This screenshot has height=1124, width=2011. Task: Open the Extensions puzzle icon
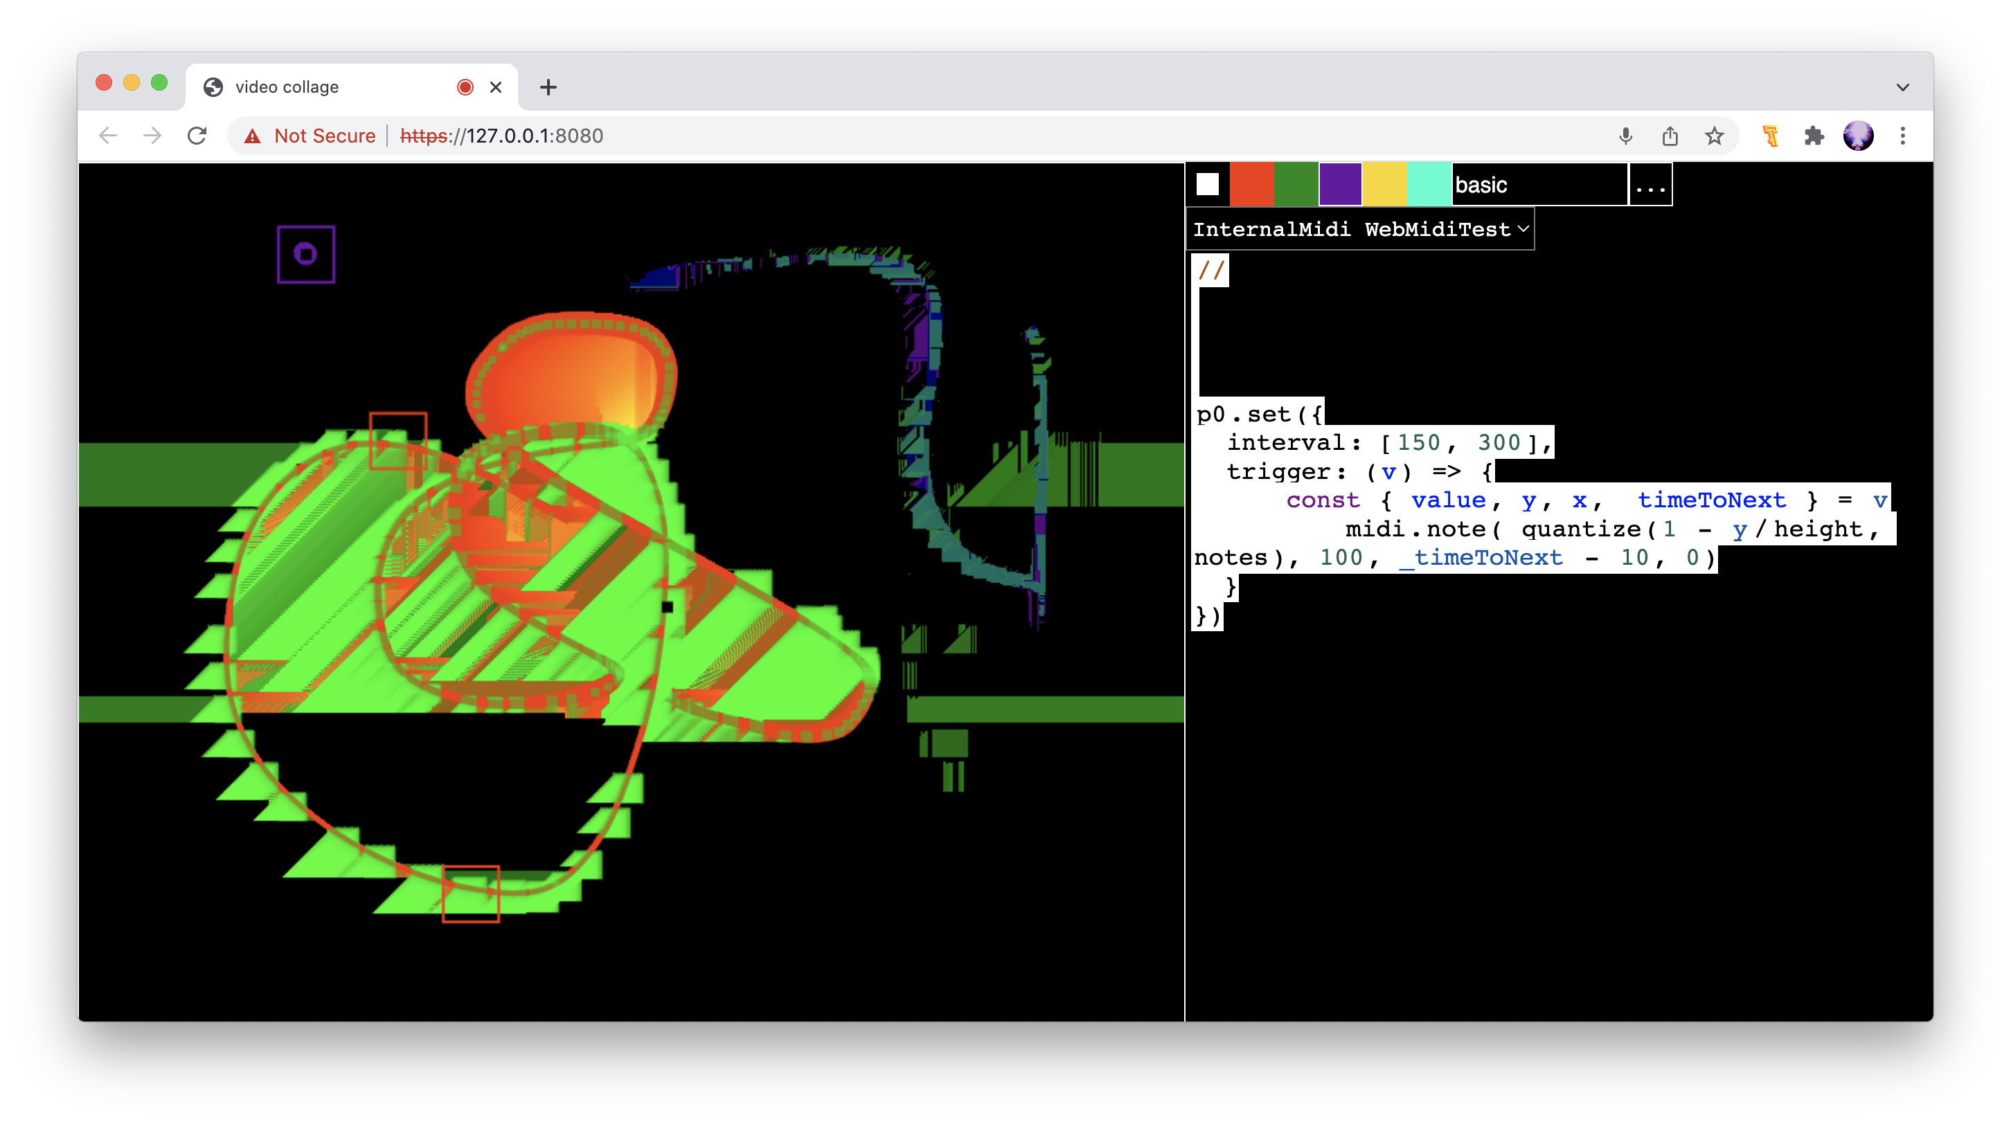tap(1814, 136)
